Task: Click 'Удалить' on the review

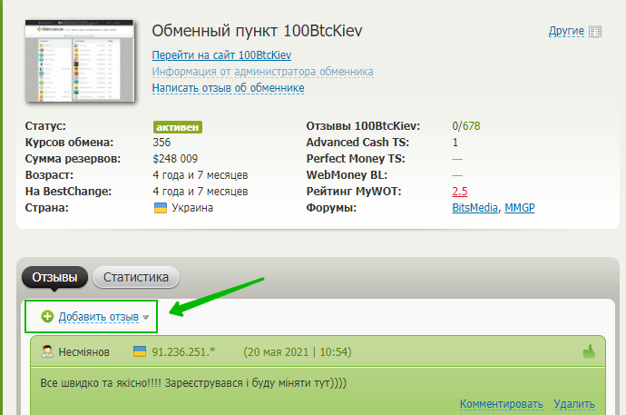Action: [x=574, y=404]
